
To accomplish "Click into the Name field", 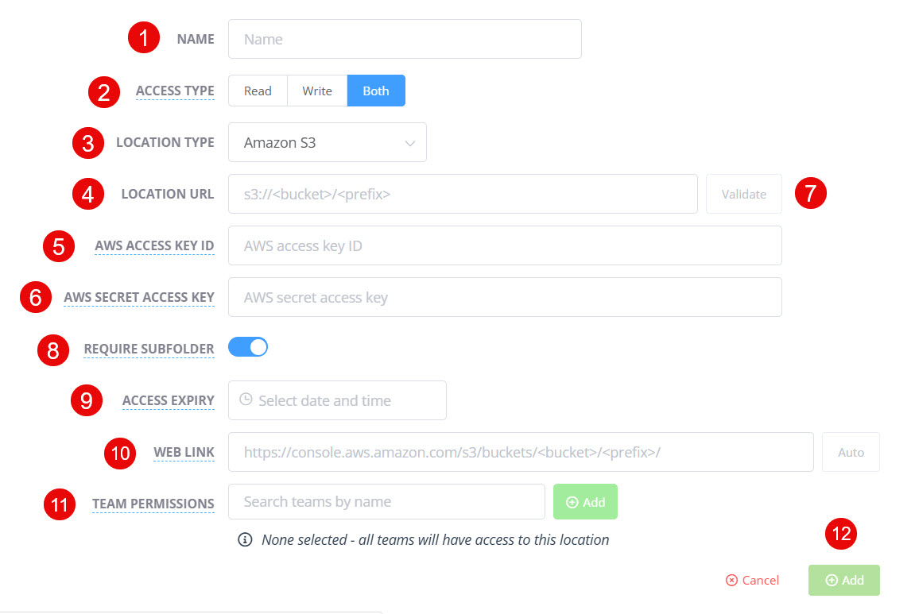I will [405, 39].
